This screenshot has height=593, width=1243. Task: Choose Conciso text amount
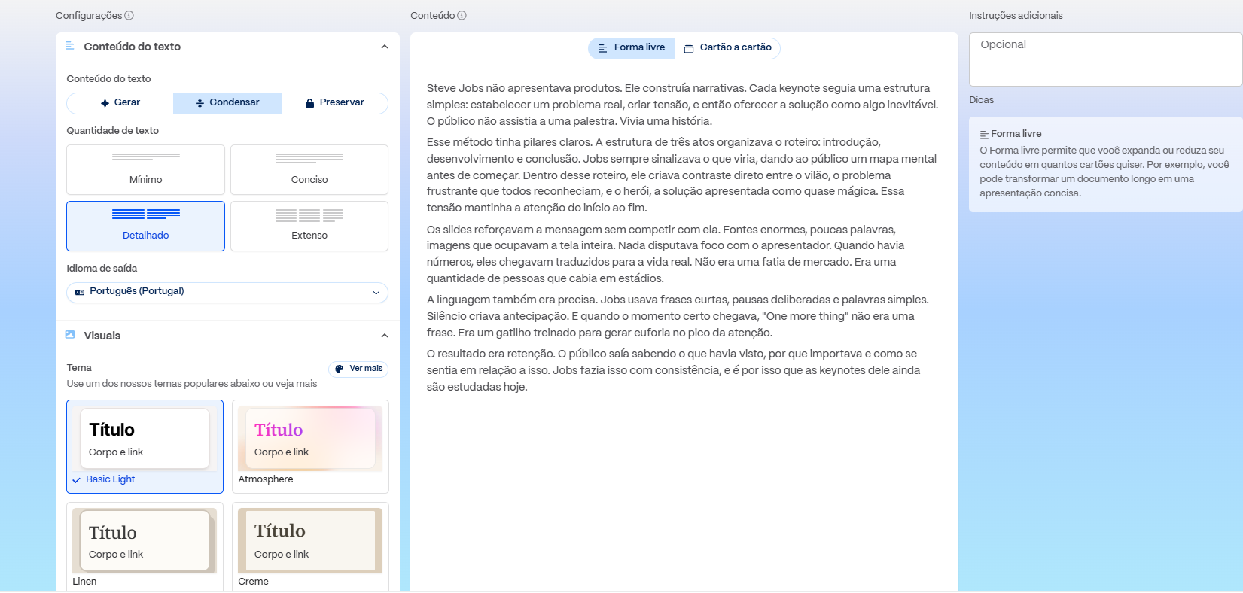309,170
